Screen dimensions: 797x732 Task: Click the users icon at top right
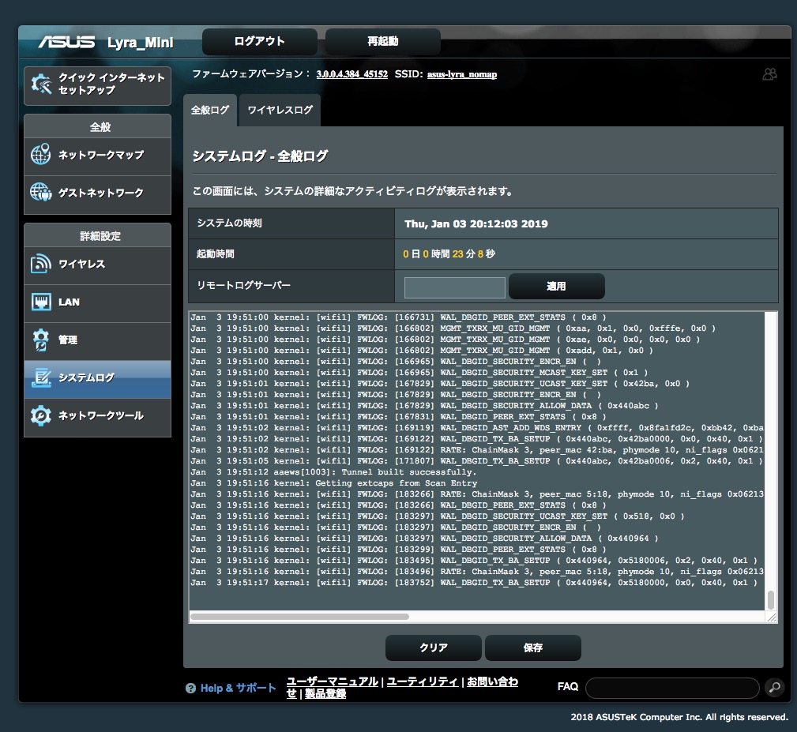(769, 74)
